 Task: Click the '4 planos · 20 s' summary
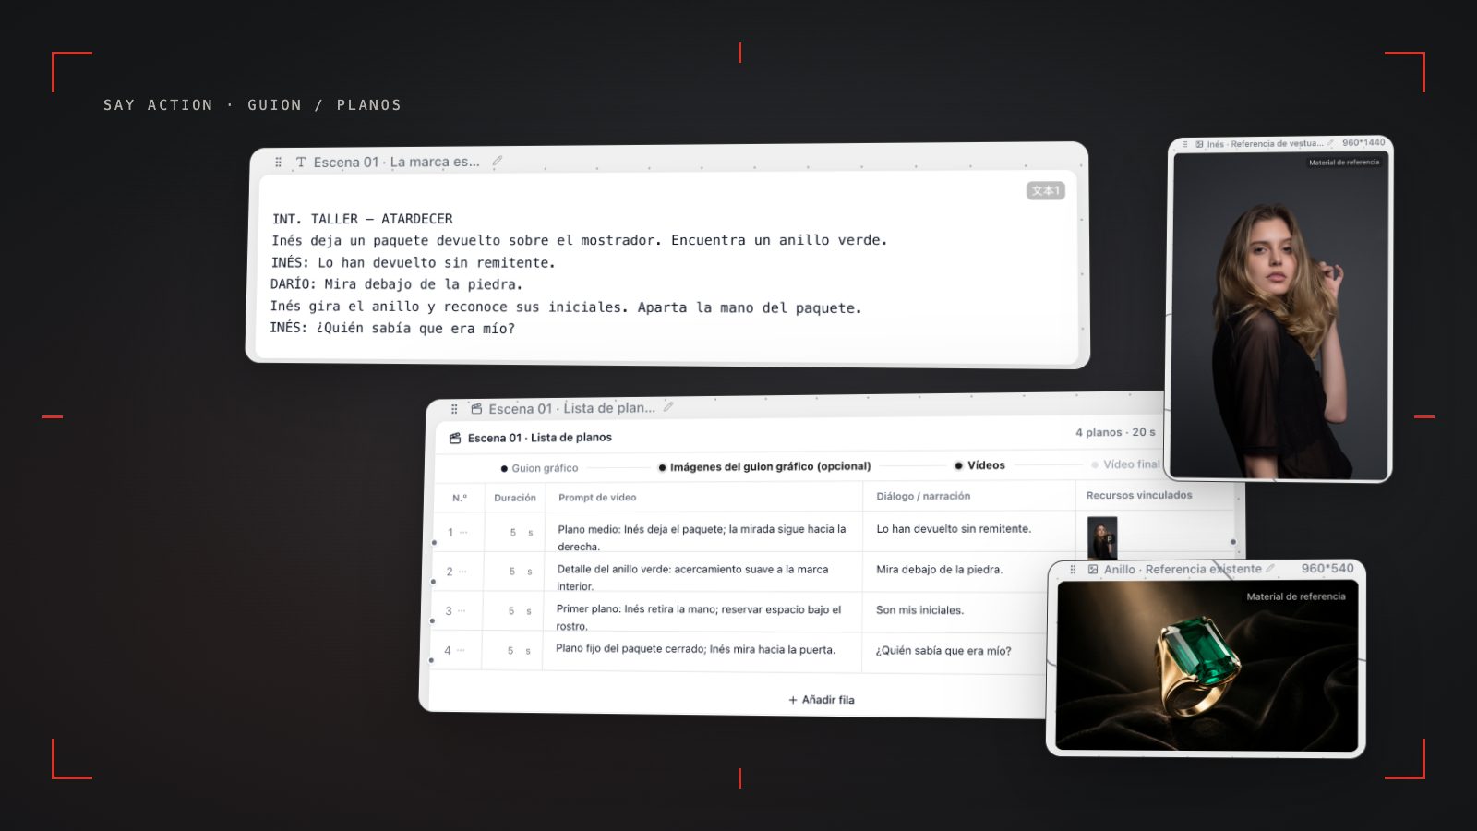tap(1115, 432)
